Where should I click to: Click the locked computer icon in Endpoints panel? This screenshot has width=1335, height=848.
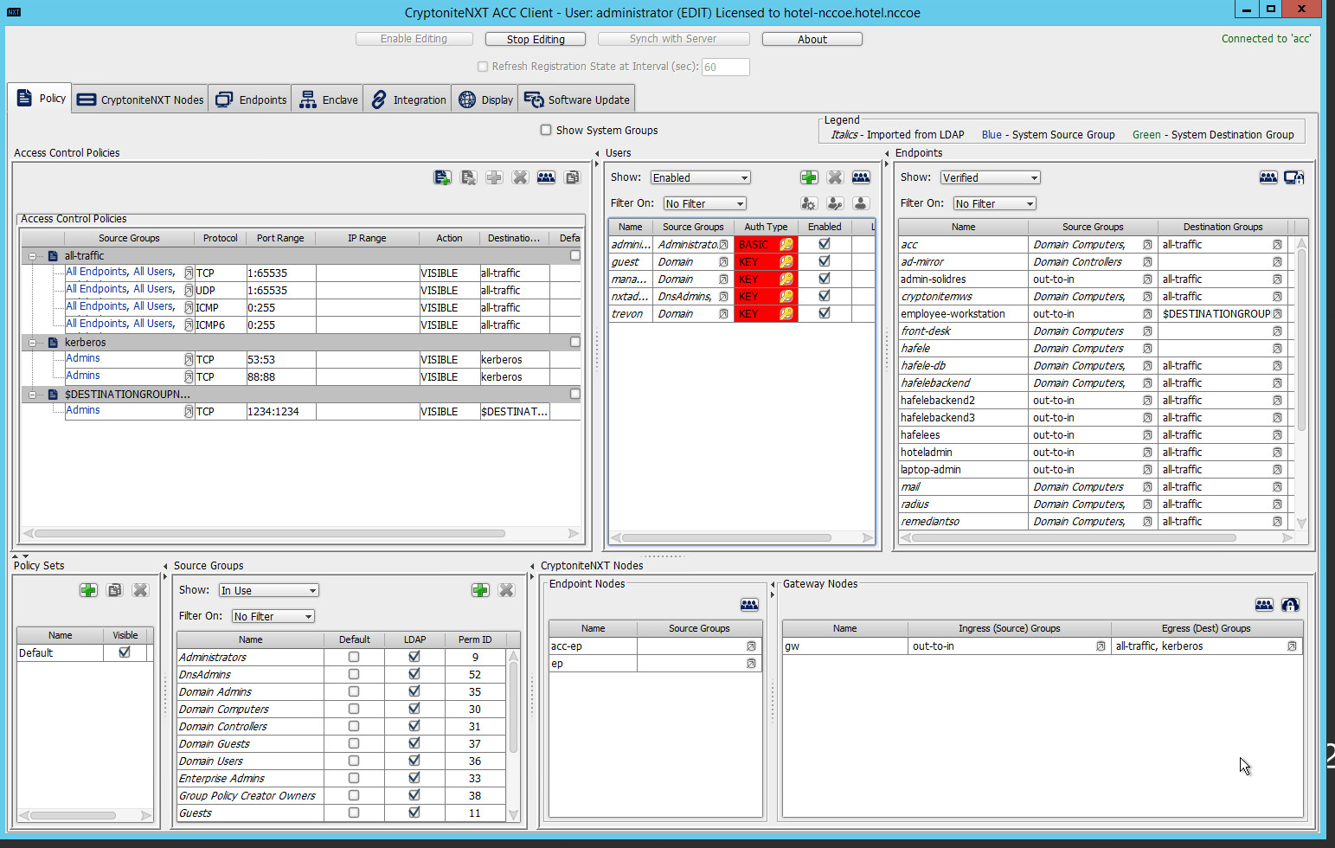[x=1294, y=177]
